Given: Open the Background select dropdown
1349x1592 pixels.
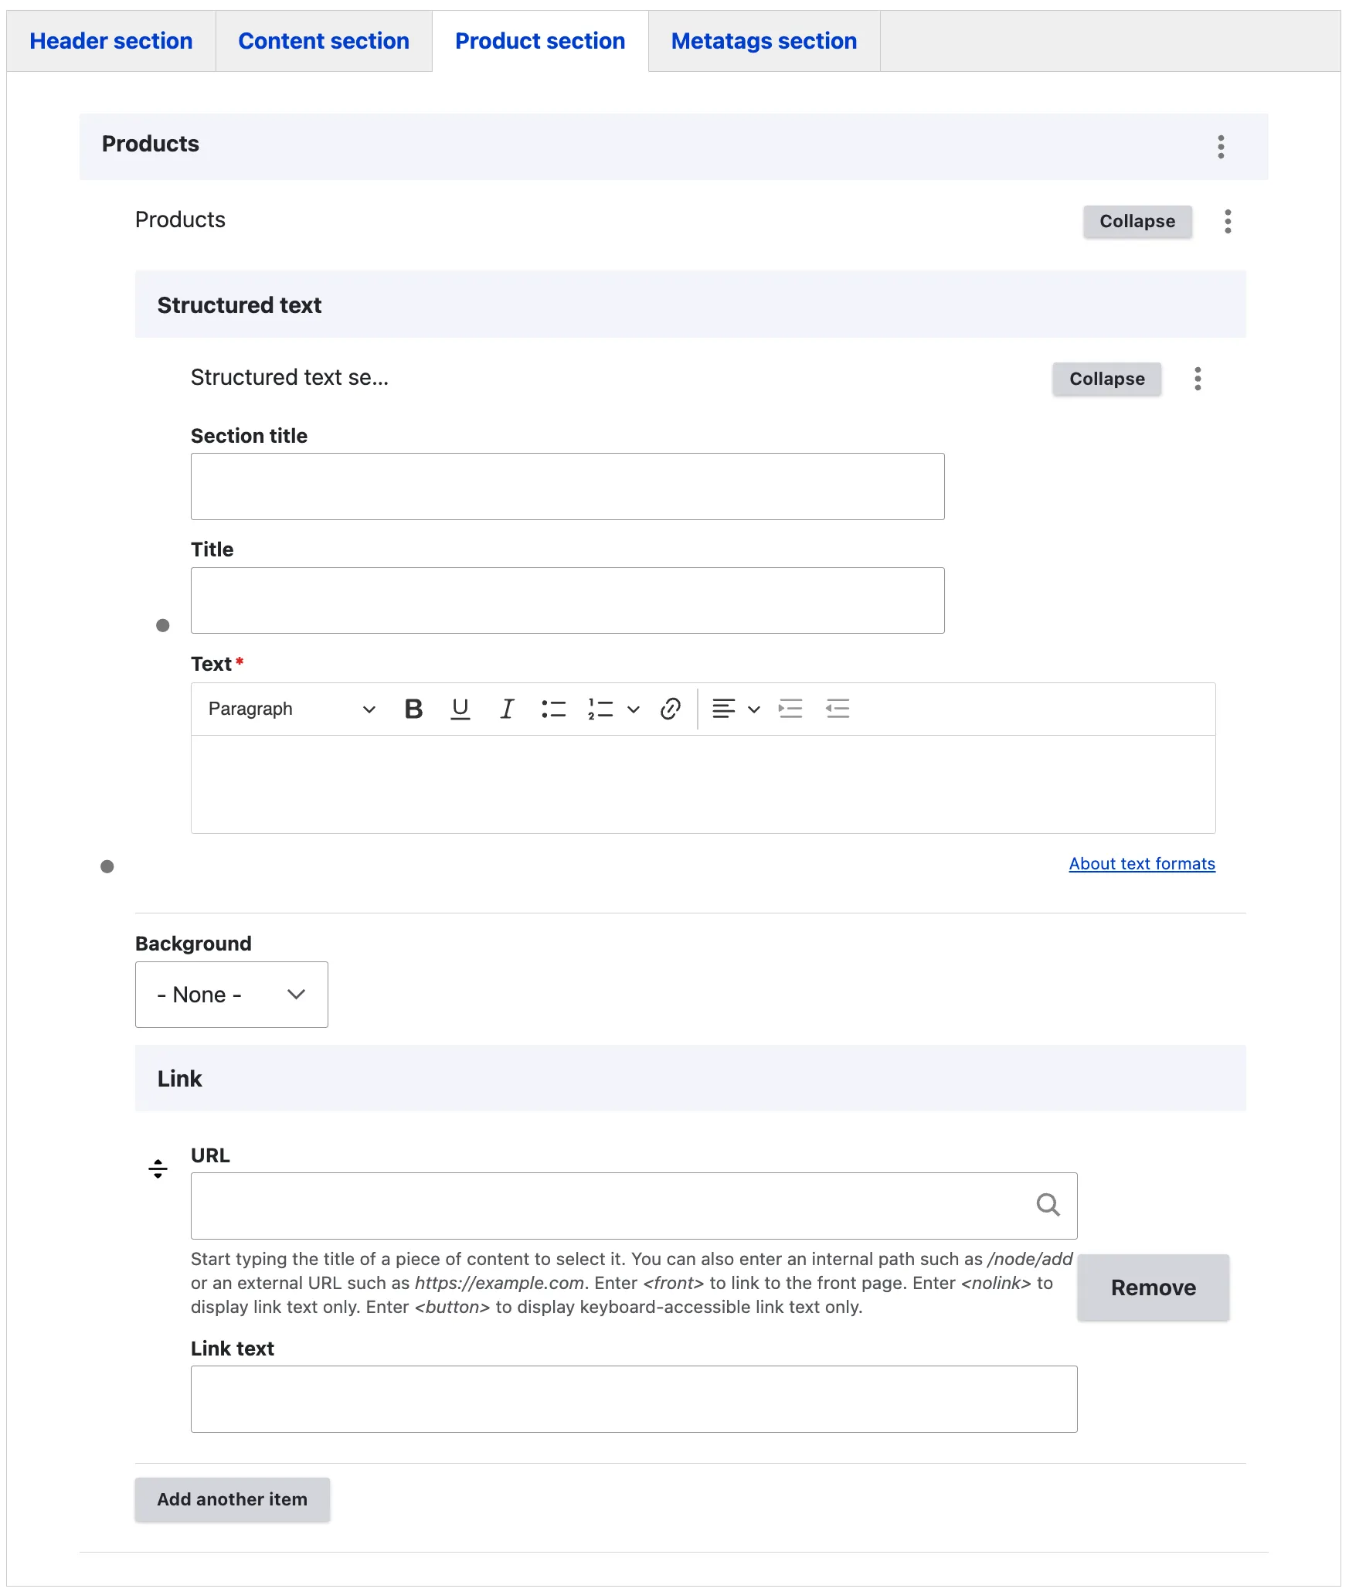Looking at the screenshot, I should click(231, 995).
